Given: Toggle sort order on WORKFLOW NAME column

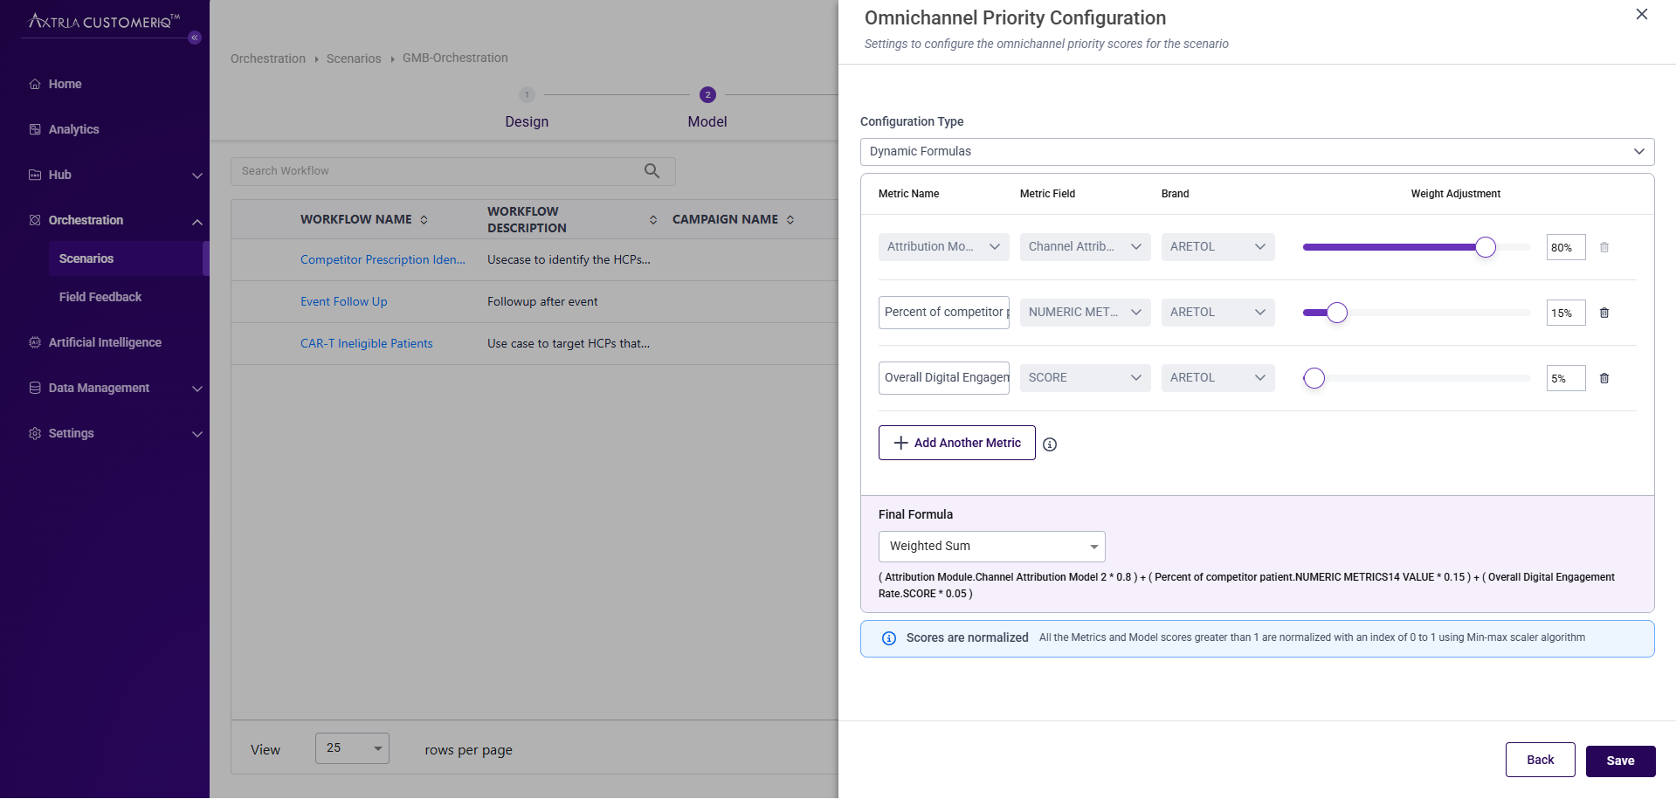Looking at the screenshot, I should pyautogui.click(x=424, y=219).
